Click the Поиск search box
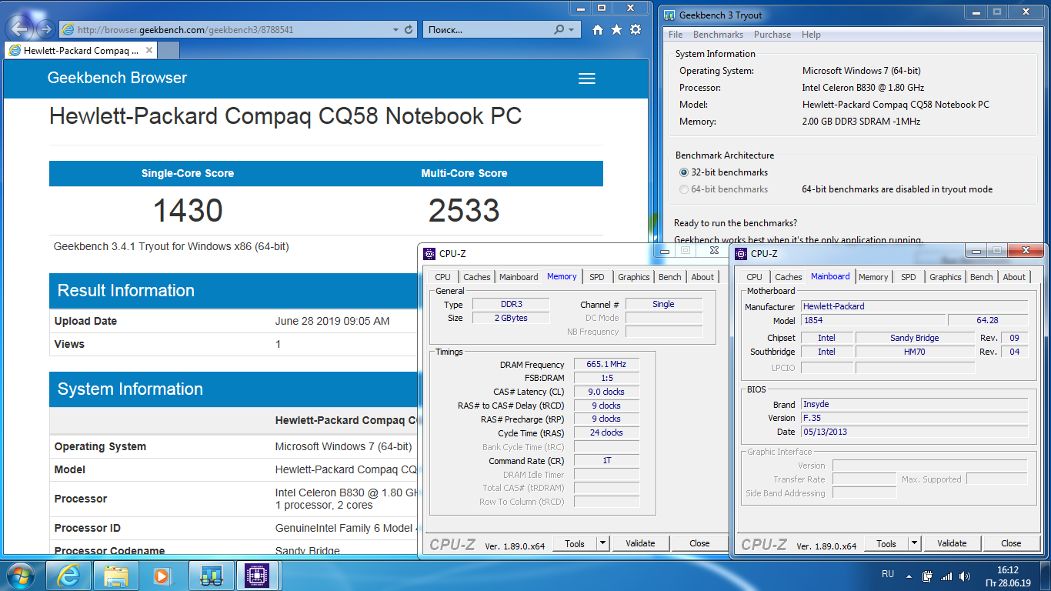The image size is (1051, 591). pos(486,29)
